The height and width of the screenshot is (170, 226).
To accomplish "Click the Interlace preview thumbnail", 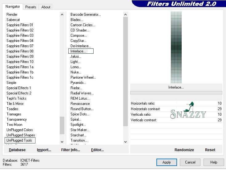I will click(x=176, y=48).
